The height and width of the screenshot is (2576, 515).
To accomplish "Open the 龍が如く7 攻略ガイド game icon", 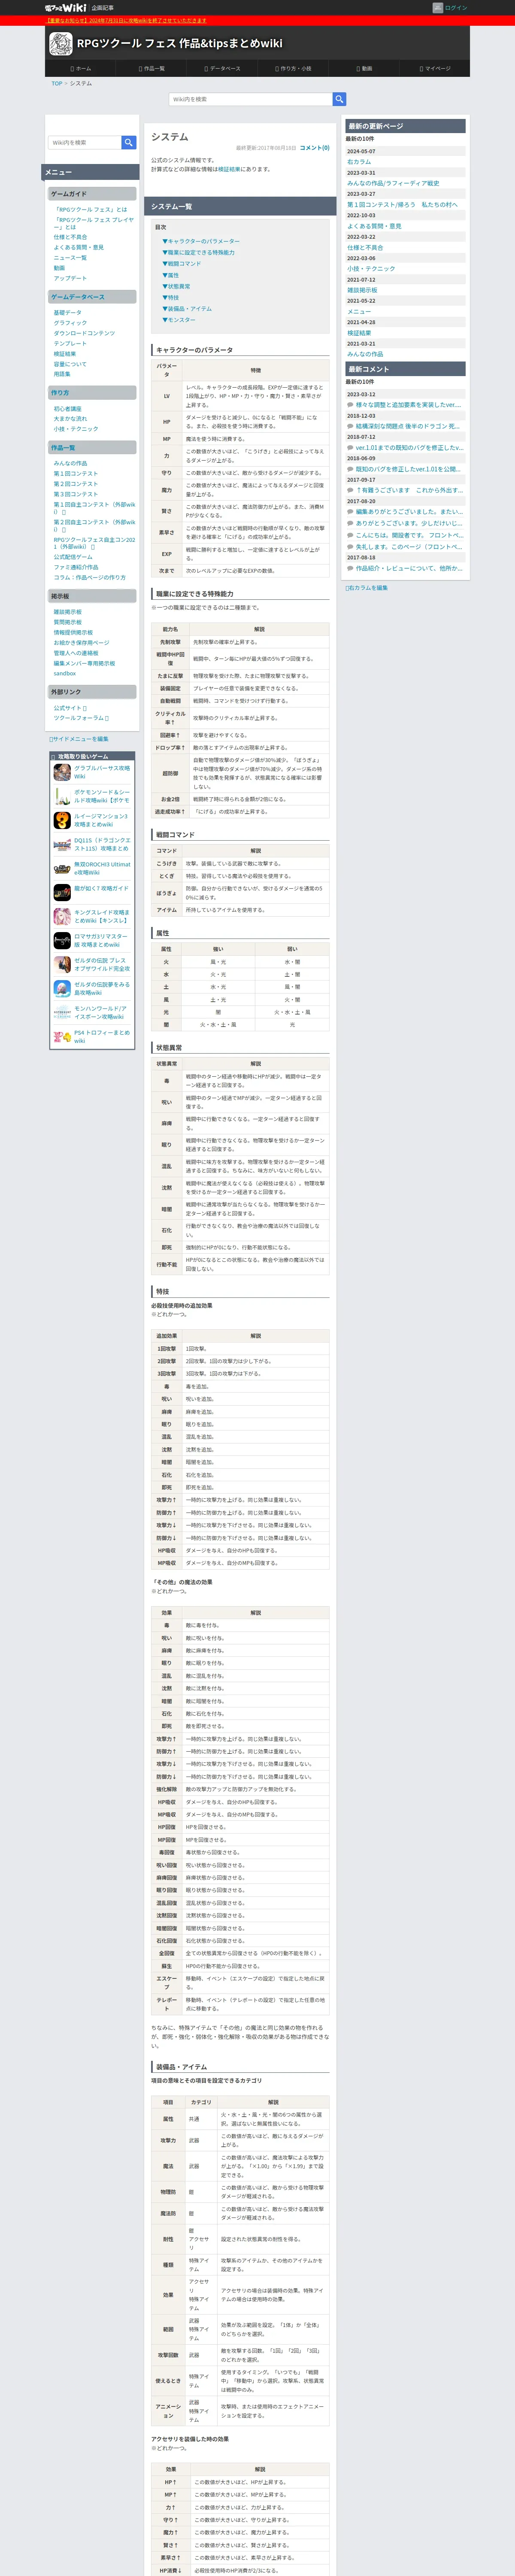I will tap(62, 892).
